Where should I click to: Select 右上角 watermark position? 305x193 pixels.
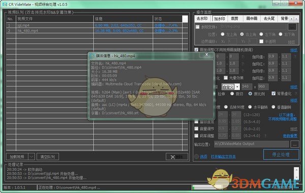[242, 34]
